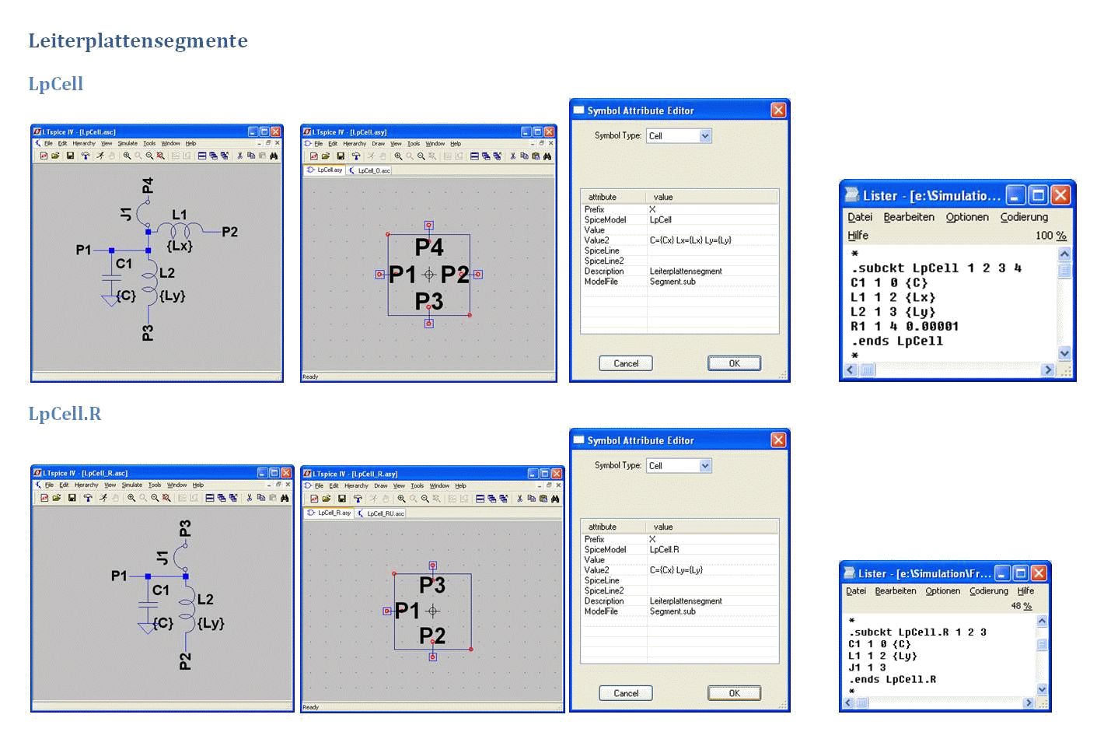Open Control Panel hammer icon in LpCell.asc window

(x=86, y=156)
